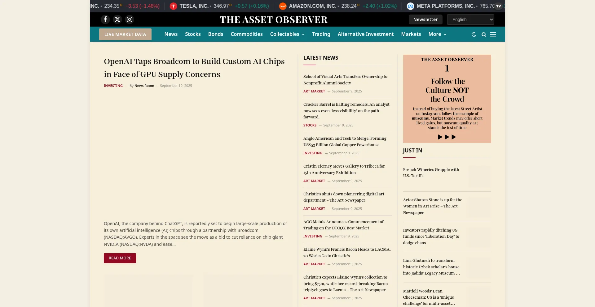Open Investors rapidly ditching US funds article
Image resolution: width=595 pixels, height=307 pixels.
pos(431,237)
